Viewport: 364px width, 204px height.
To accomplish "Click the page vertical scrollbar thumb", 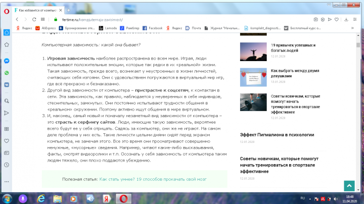I will point(358,45).
